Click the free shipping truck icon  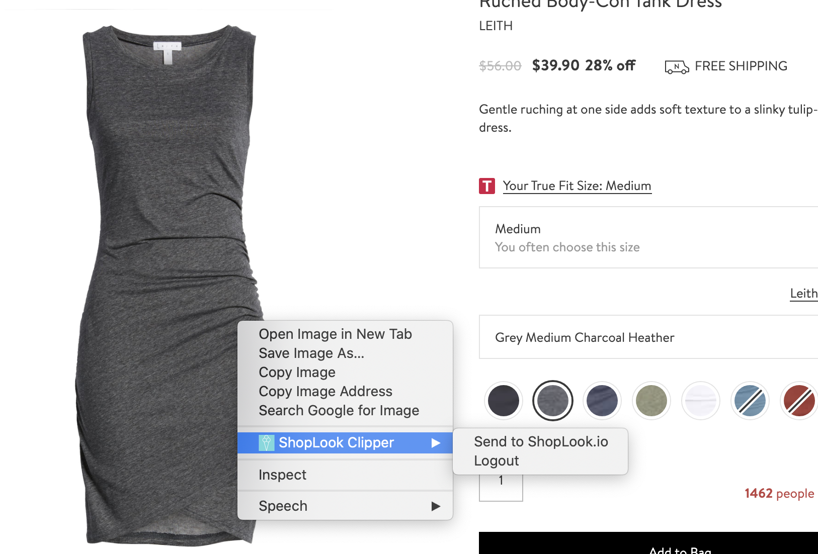pyautogui.click(x=677, y=67)
